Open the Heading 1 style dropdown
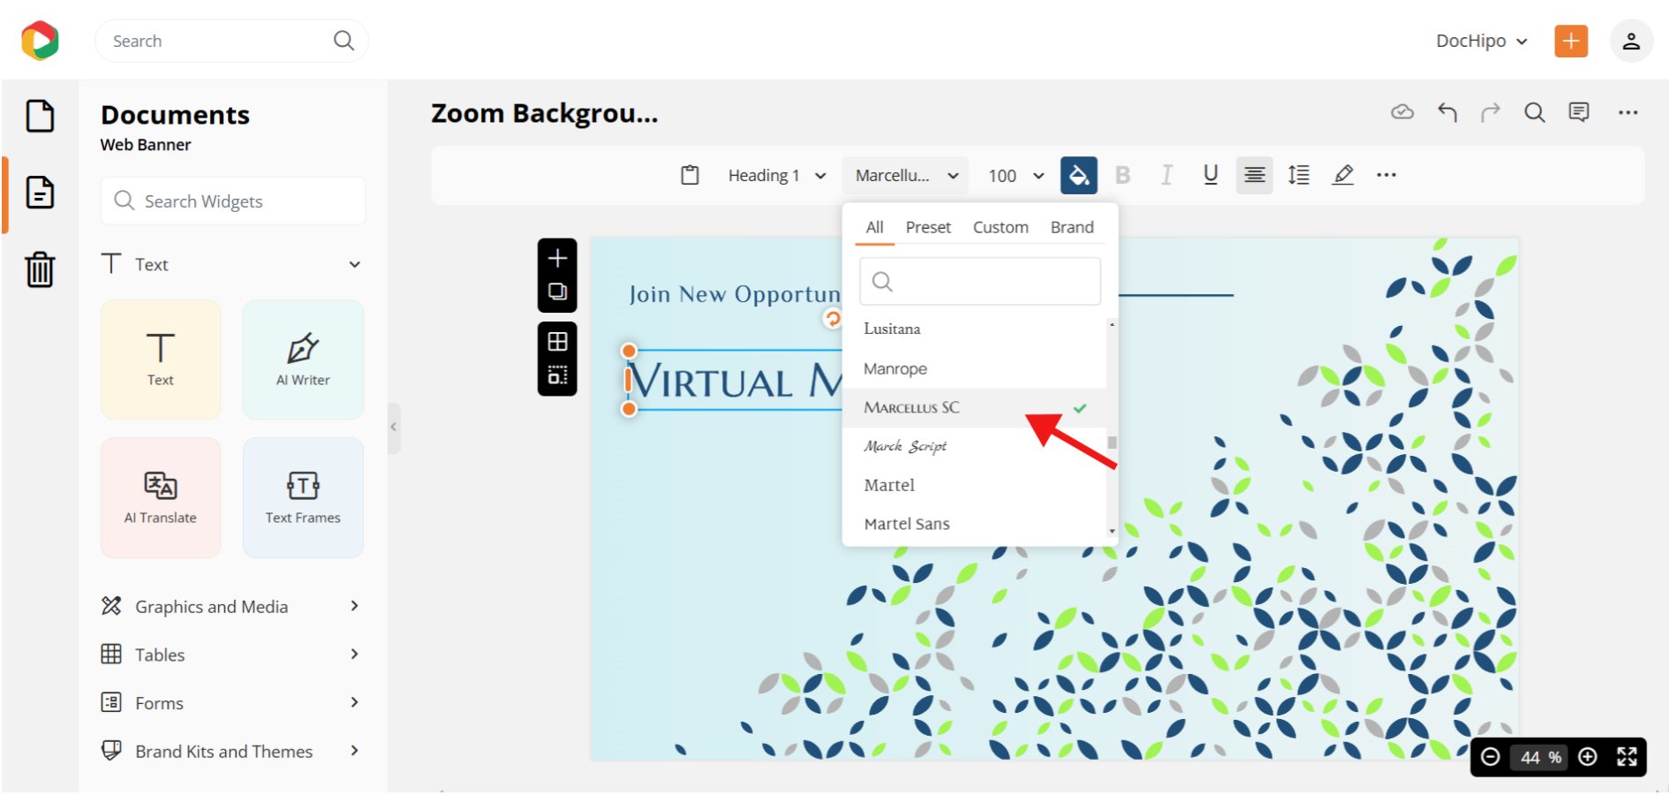 click(x=776, y=176)
